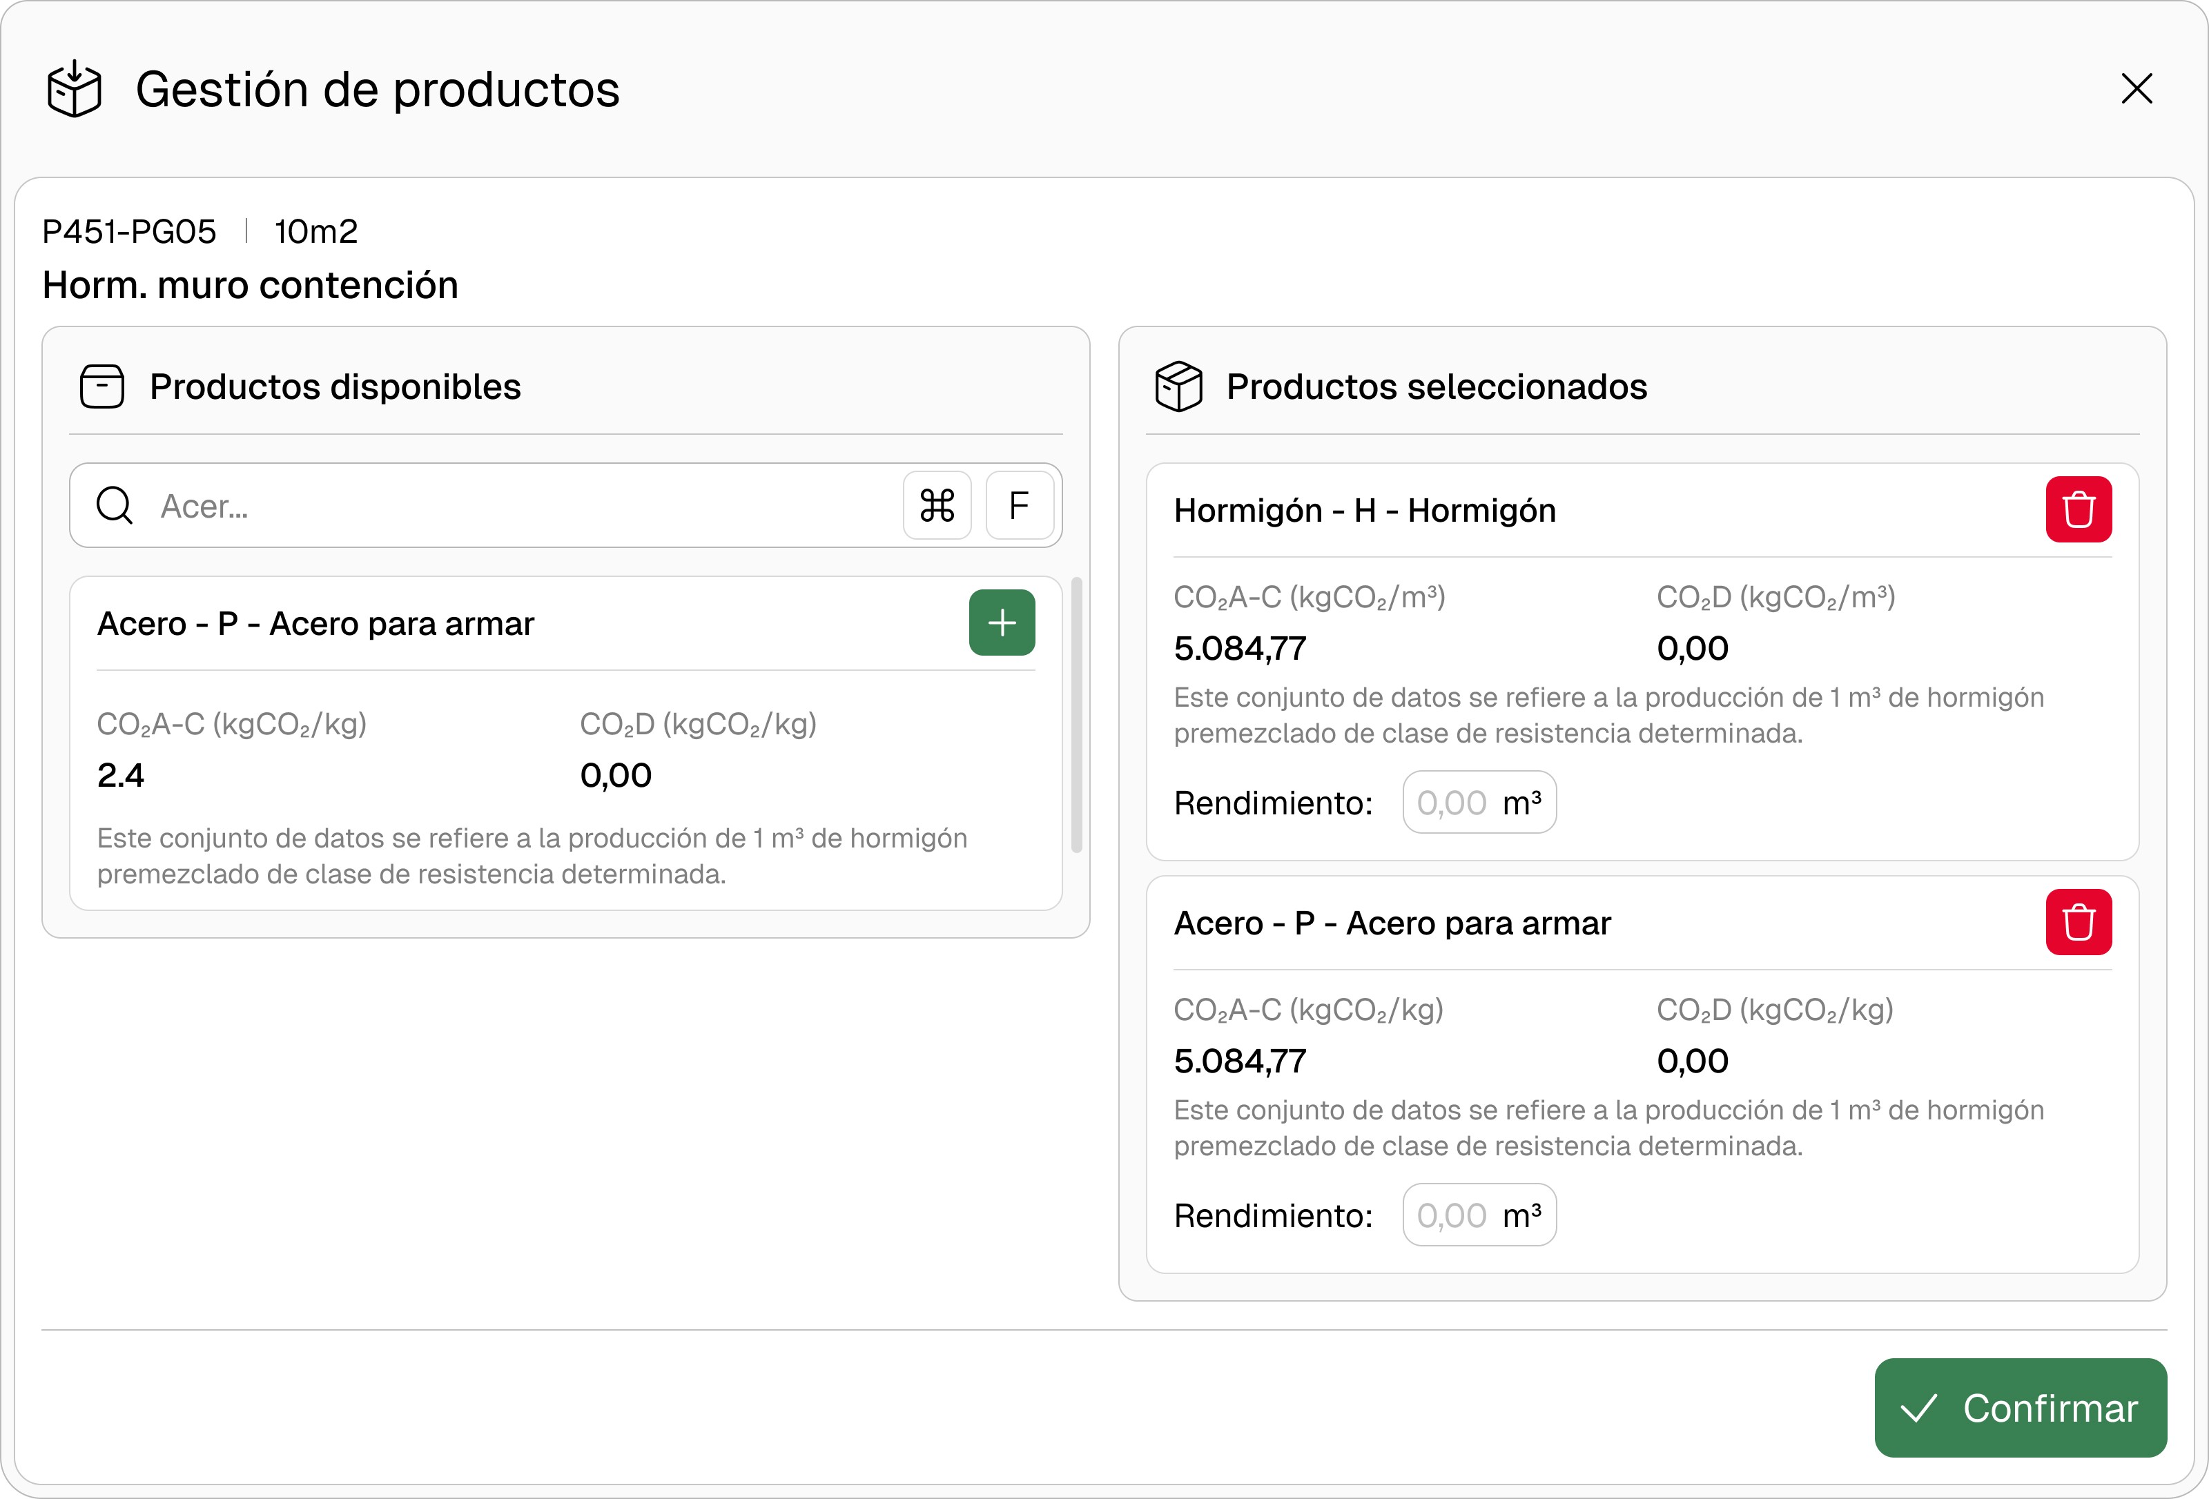Click the Command key shortcut badge
The image size is (2209, 1499).
coord(937,506)
